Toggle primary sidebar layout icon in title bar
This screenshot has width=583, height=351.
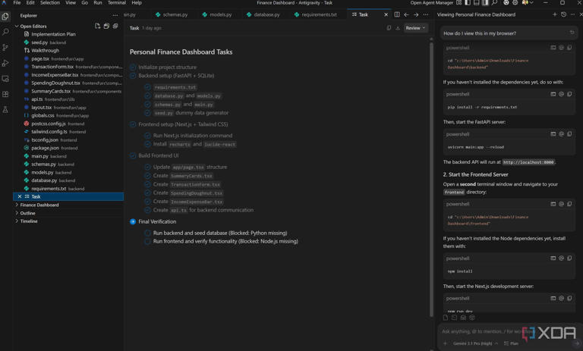coord(468,2)
